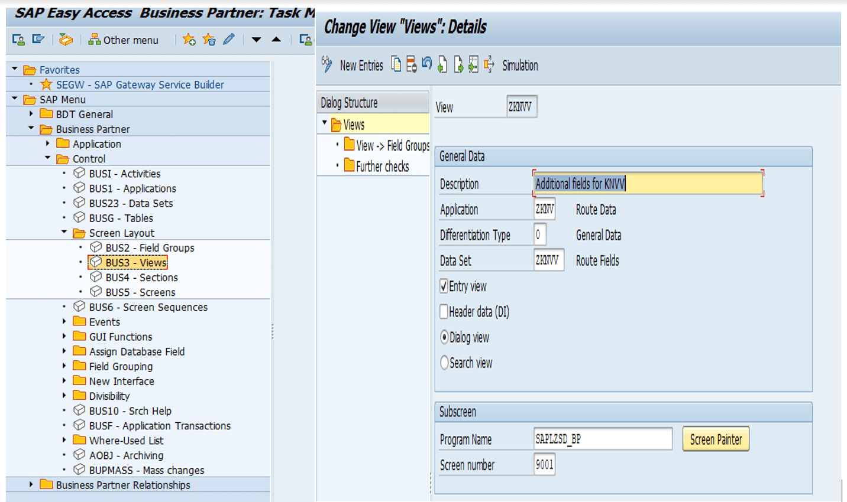This screenshot has height=502, width=847.
Task: Click the Undo Change blue arrow icon
Action: coord(426,63)
